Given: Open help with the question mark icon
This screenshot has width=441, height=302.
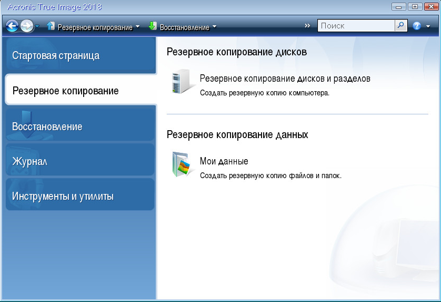Looking at the screenshot, I should coord(417,26).
